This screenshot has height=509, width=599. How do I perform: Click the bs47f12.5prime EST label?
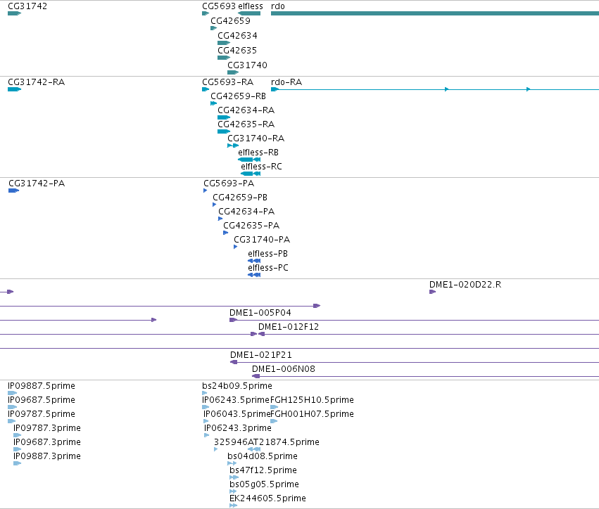pos(263,471)
